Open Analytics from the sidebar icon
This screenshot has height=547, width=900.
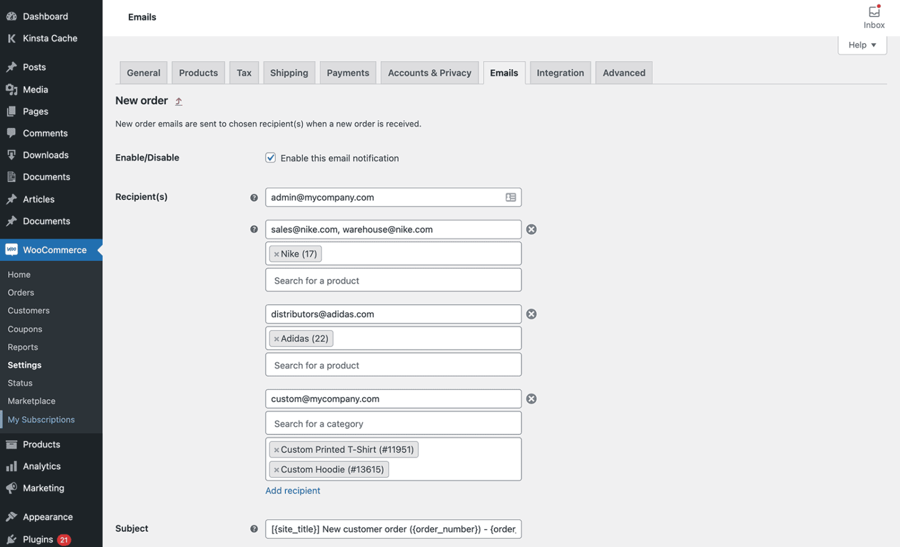[x=11, y=466]
